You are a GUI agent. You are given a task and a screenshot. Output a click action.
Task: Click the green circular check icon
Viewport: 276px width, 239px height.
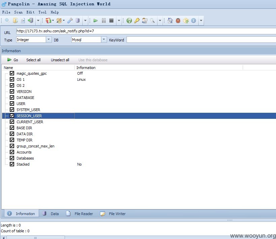[129, 21]
